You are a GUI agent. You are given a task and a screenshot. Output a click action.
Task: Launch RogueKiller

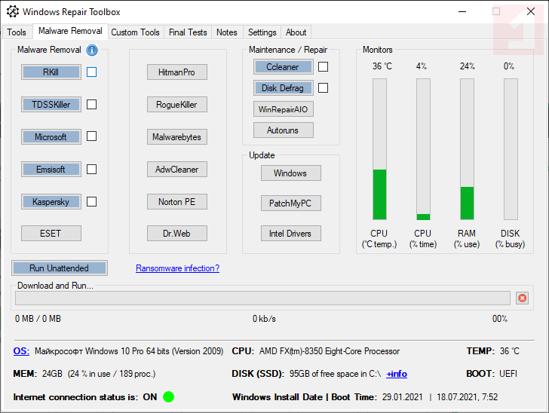(176, 104)
